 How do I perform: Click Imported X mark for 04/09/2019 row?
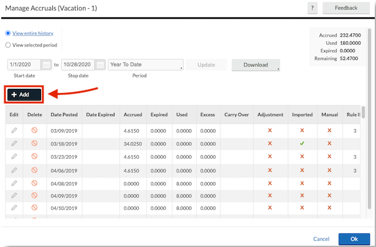point(302,195)
